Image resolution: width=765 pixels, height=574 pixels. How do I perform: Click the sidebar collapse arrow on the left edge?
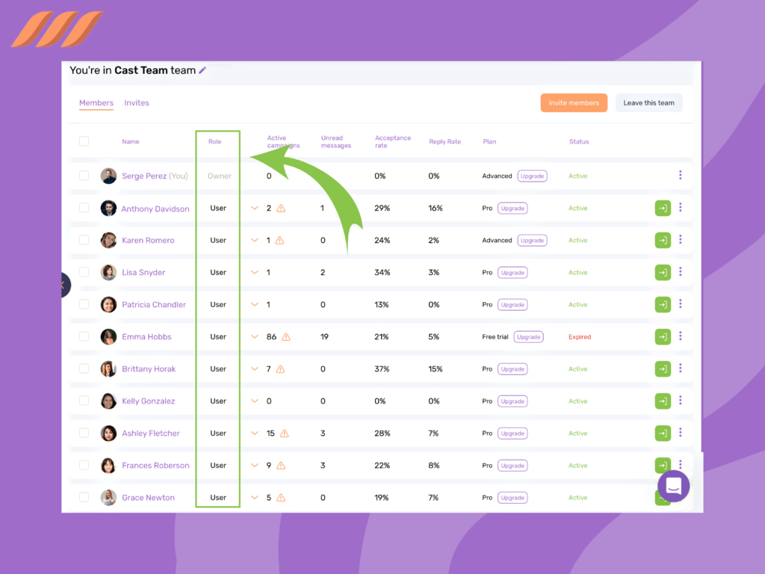[x=64, y=285]
